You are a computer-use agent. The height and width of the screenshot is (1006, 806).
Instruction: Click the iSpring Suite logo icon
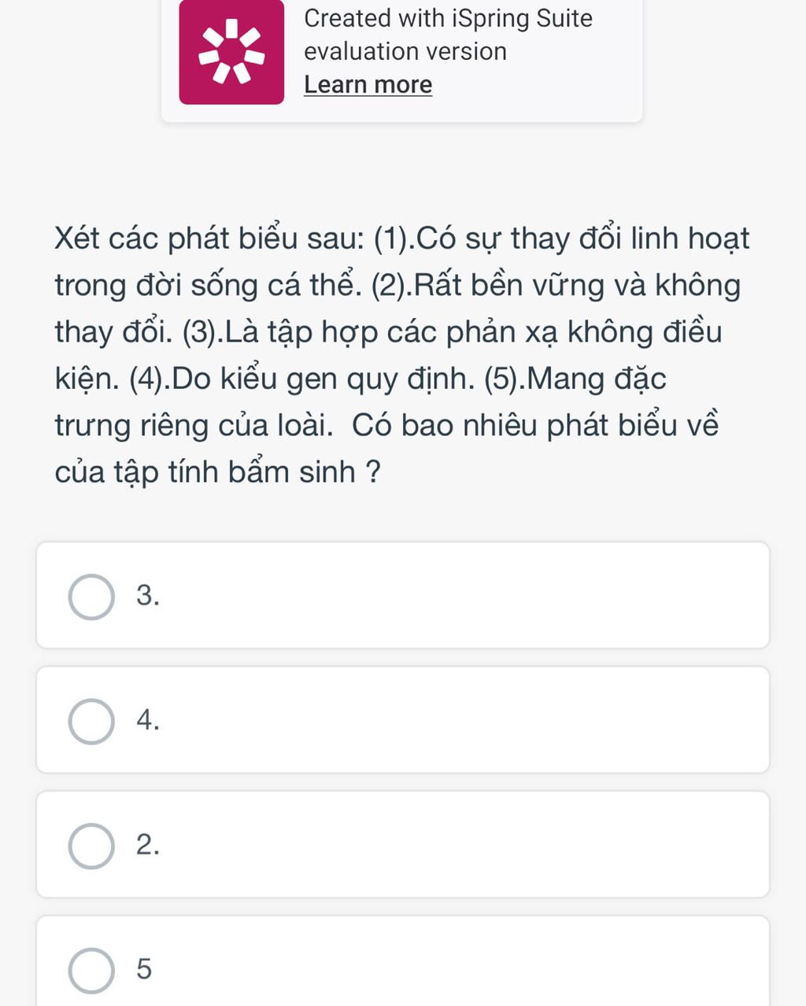coord(231,51)
